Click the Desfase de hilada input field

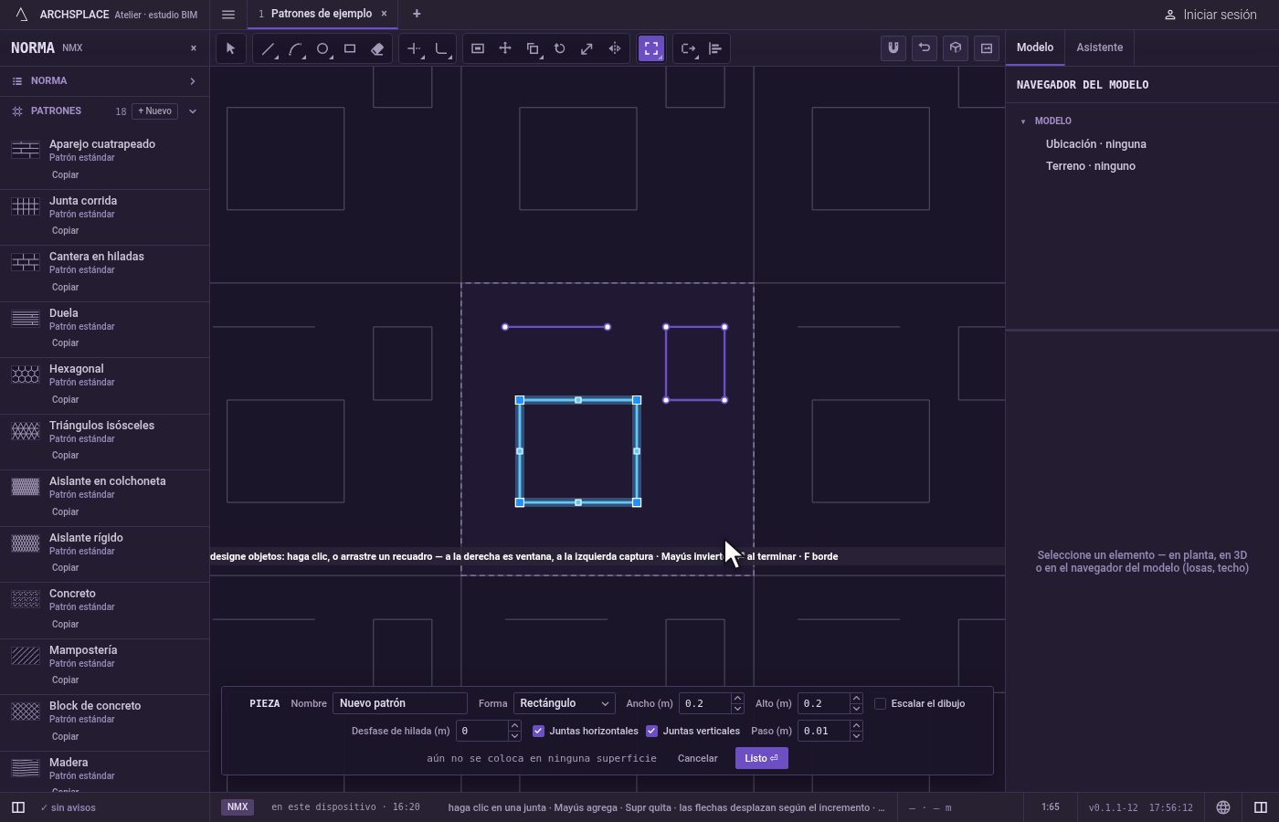482,731
